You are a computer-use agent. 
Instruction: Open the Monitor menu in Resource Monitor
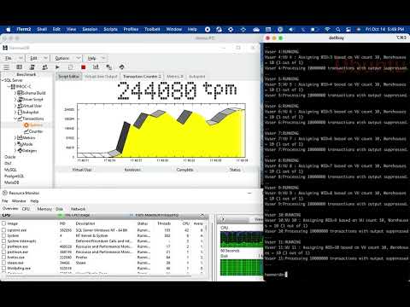click(19, 201)
